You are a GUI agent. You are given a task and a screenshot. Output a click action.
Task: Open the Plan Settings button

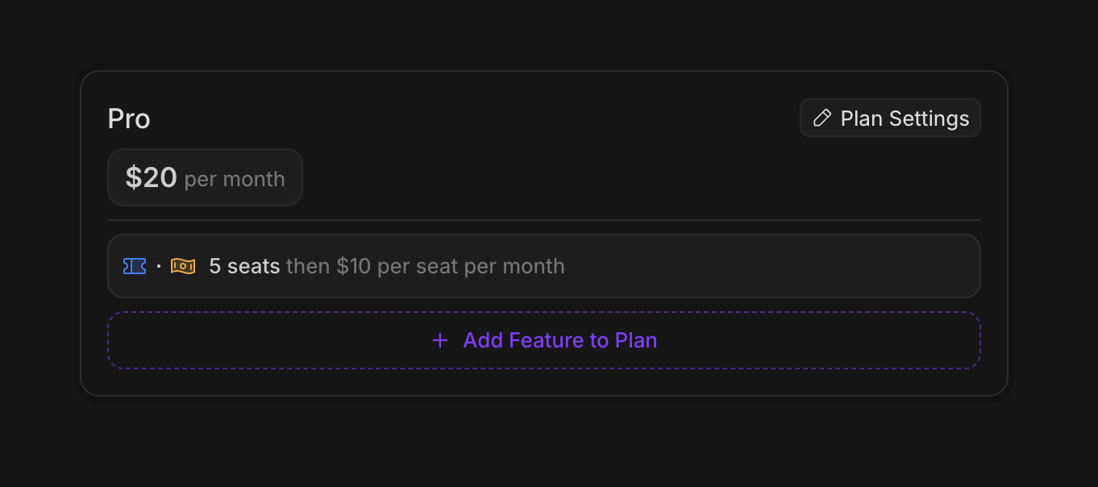pyautogui.click(x=890, y=119)
